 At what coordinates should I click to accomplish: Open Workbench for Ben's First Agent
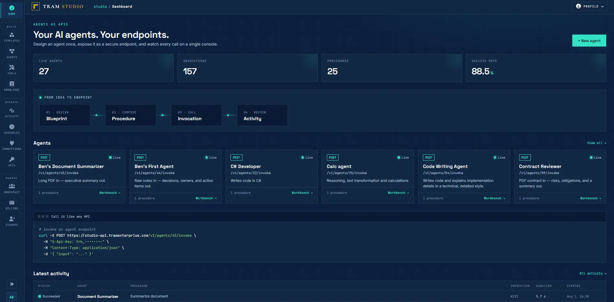pyautogui.click(x=206, y=198)
